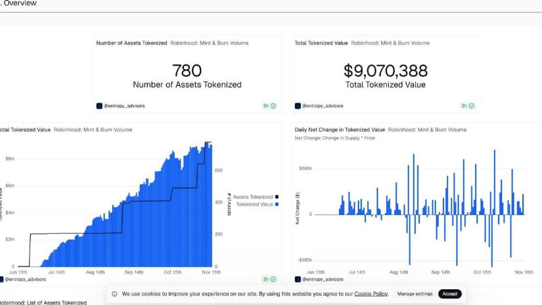The height and width of the screenshot is (305, 542).
Task: Click the entropy_advisors avatar below the Daily Net Change chart
Action: click(x=298, y=279)
